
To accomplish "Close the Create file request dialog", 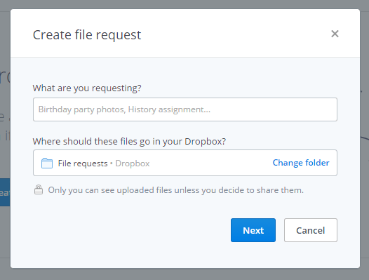I will point(335,34).
